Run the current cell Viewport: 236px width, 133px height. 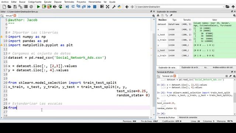[x=44, y=7]
